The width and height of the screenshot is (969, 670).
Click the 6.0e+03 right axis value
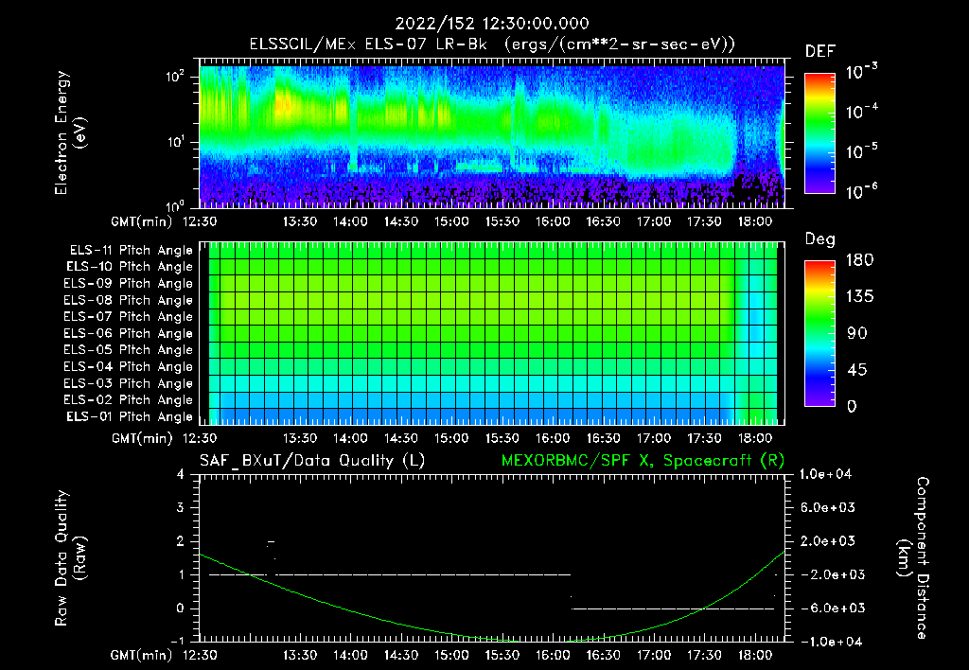coord(828,507)
